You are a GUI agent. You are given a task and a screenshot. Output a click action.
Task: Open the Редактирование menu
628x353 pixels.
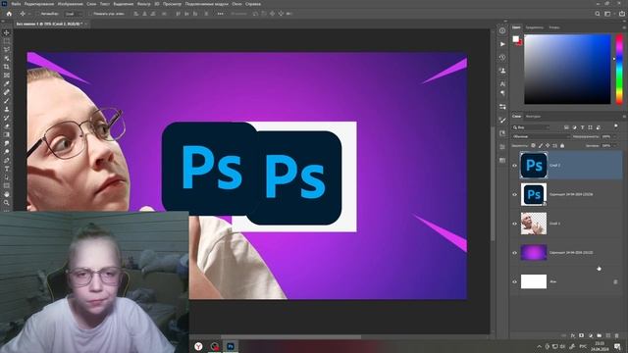pyautogui.click(x=39, y=4)
